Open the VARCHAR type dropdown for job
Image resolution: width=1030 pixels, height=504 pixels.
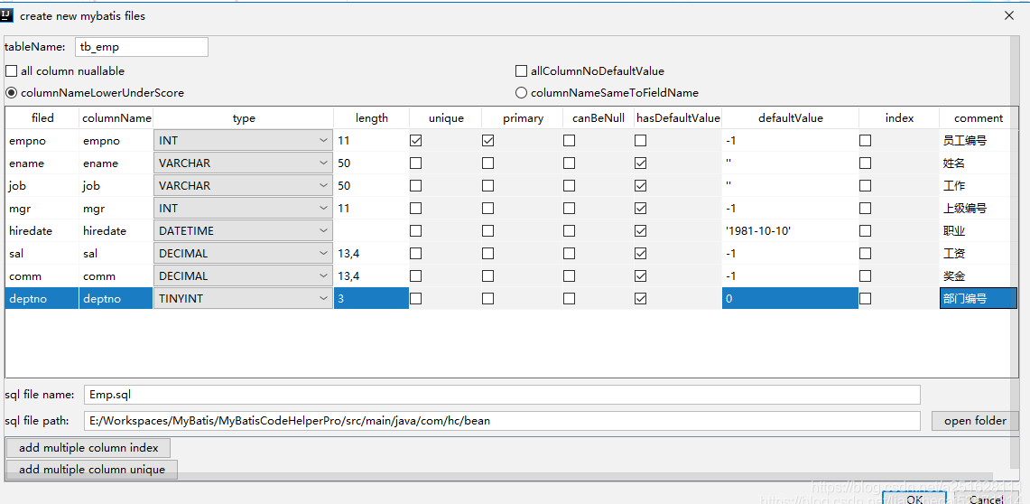pyautogui.click(x=243, y=185)
